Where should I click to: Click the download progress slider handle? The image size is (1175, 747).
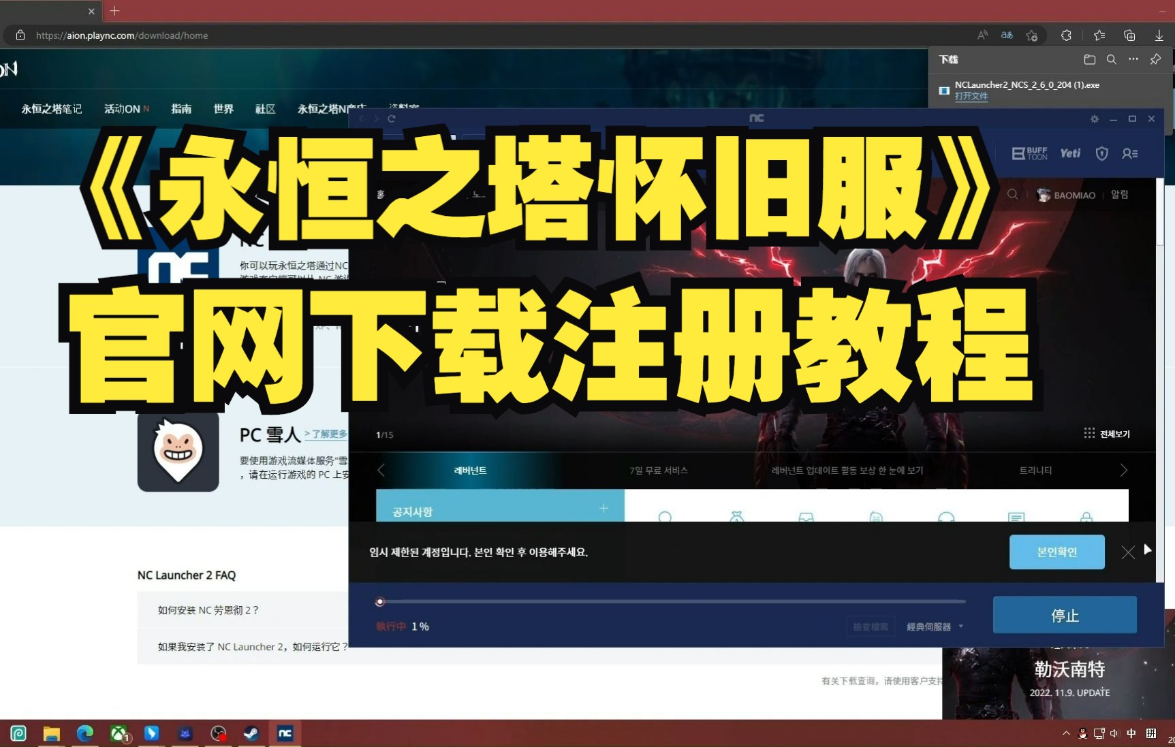pos(380,602)
